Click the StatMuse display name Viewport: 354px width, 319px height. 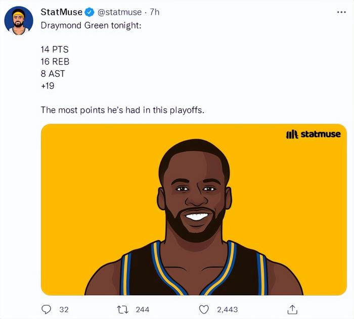(61, 12)
